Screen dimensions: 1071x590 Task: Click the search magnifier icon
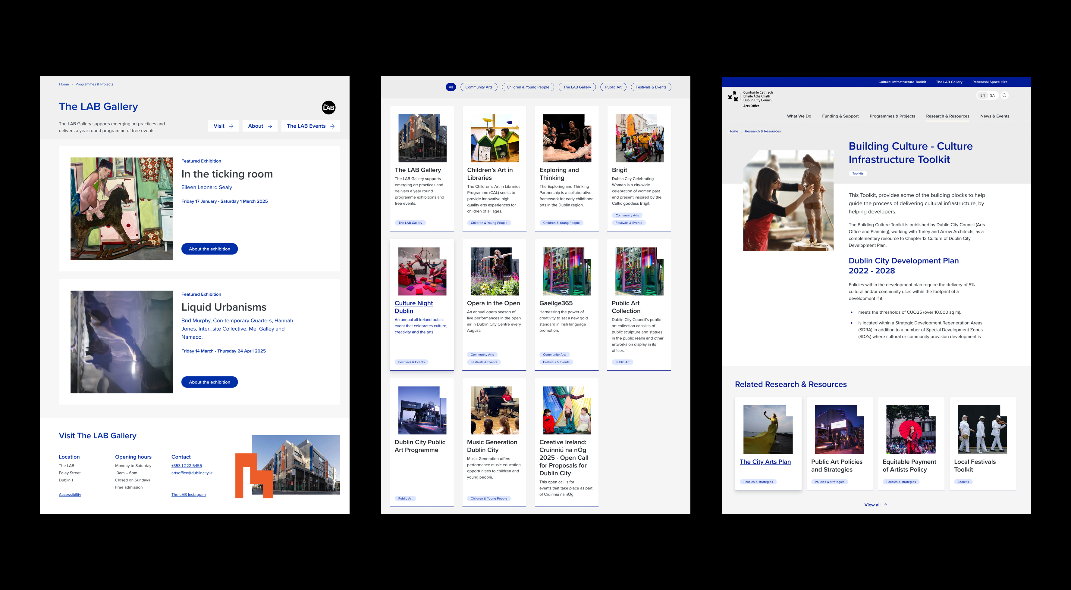click(x=1004, y=95)
